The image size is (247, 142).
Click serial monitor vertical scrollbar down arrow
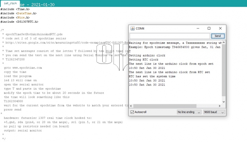(224, 102)
